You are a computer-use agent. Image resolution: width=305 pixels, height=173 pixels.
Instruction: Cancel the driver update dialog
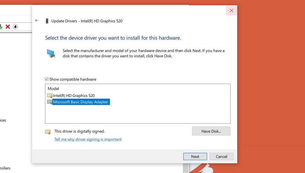(x=221, y=156)
